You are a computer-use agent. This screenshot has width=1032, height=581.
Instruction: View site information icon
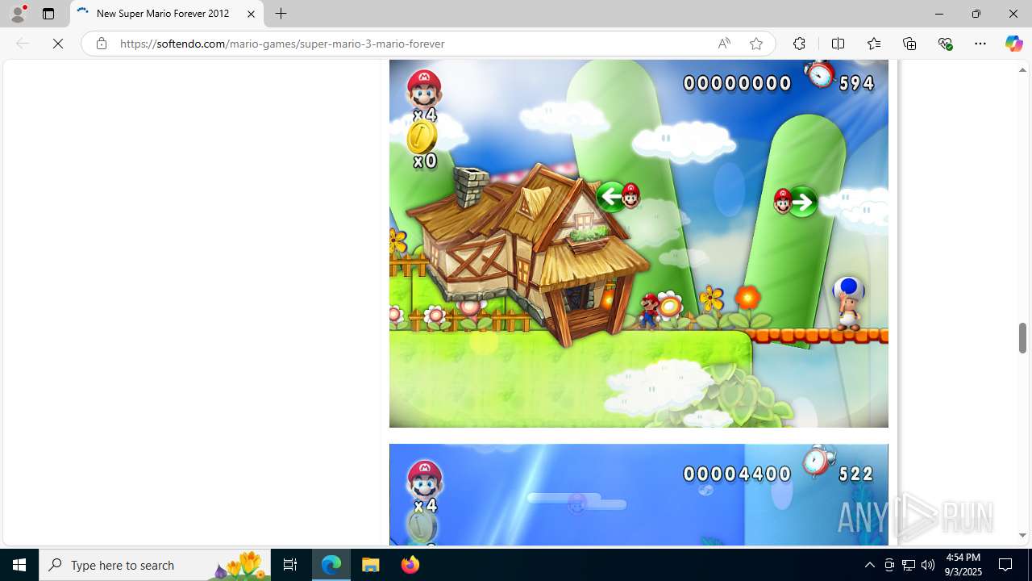tap(101, 44)
